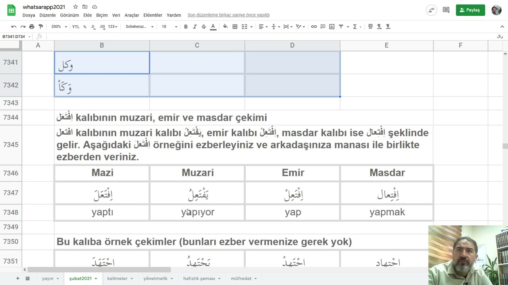Insert a link
Image resolution: width=508 pixels, height=285 pixels.
pos(314,27)
